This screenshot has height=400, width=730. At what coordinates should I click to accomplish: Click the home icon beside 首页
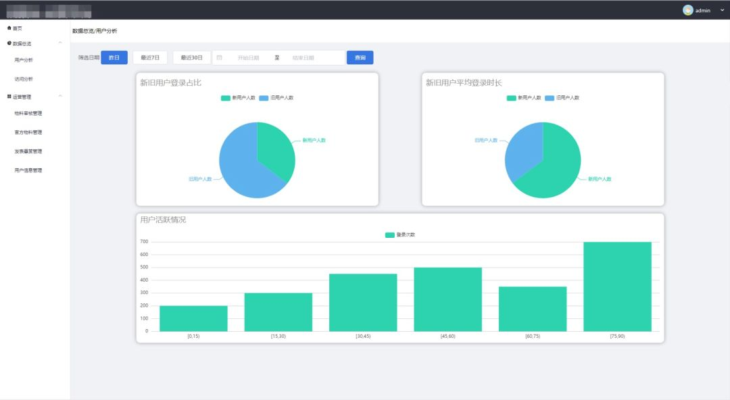click(9, 28)
